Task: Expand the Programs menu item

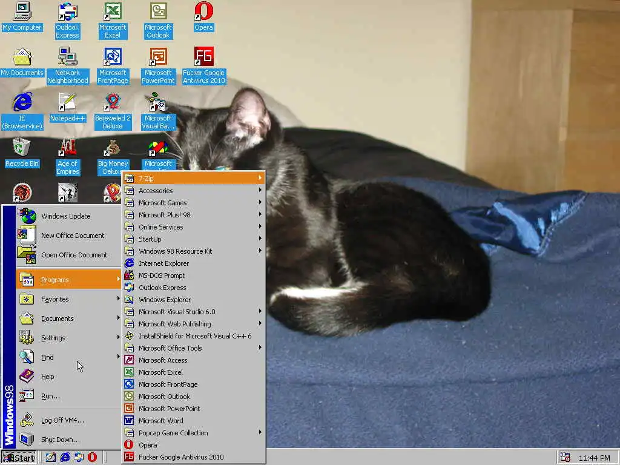Action: pos(68,280)
